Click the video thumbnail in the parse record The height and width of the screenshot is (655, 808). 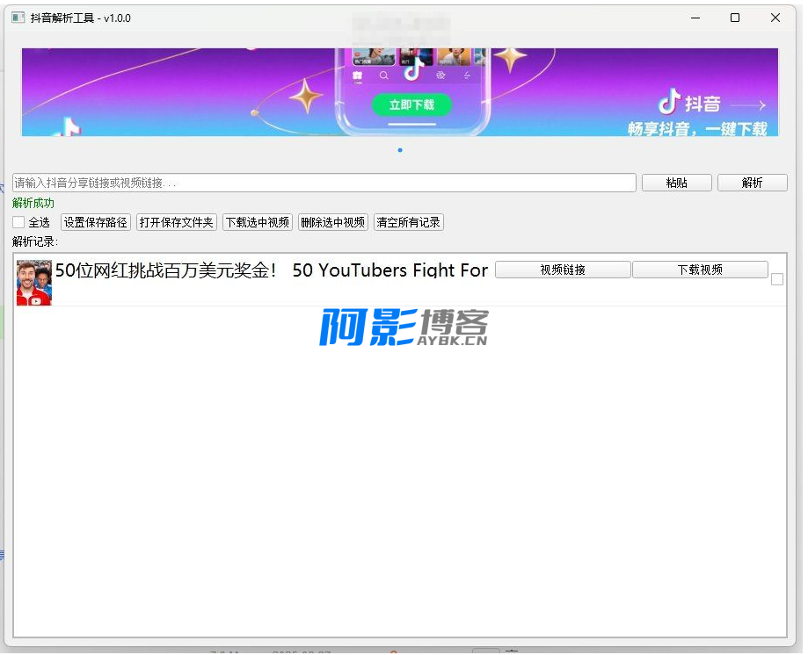(x=34, y=283)
